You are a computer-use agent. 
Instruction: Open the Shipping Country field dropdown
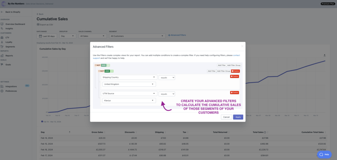(x=129, y=77)
